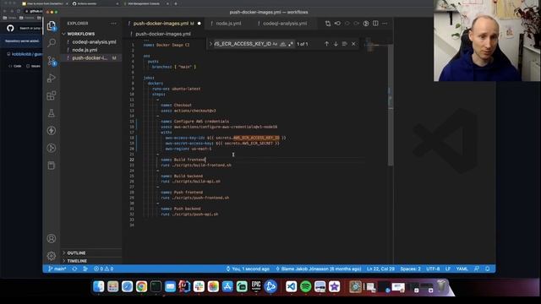Change indentation via Spaces: 2
541x304 pixels.
tap(410, 269)
